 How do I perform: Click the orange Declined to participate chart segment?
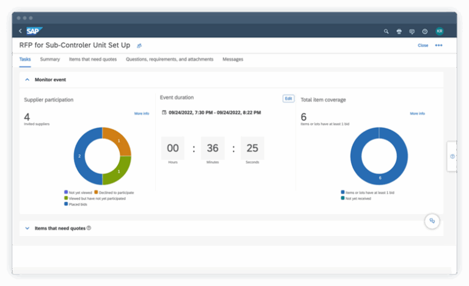(x=118, y=141)
